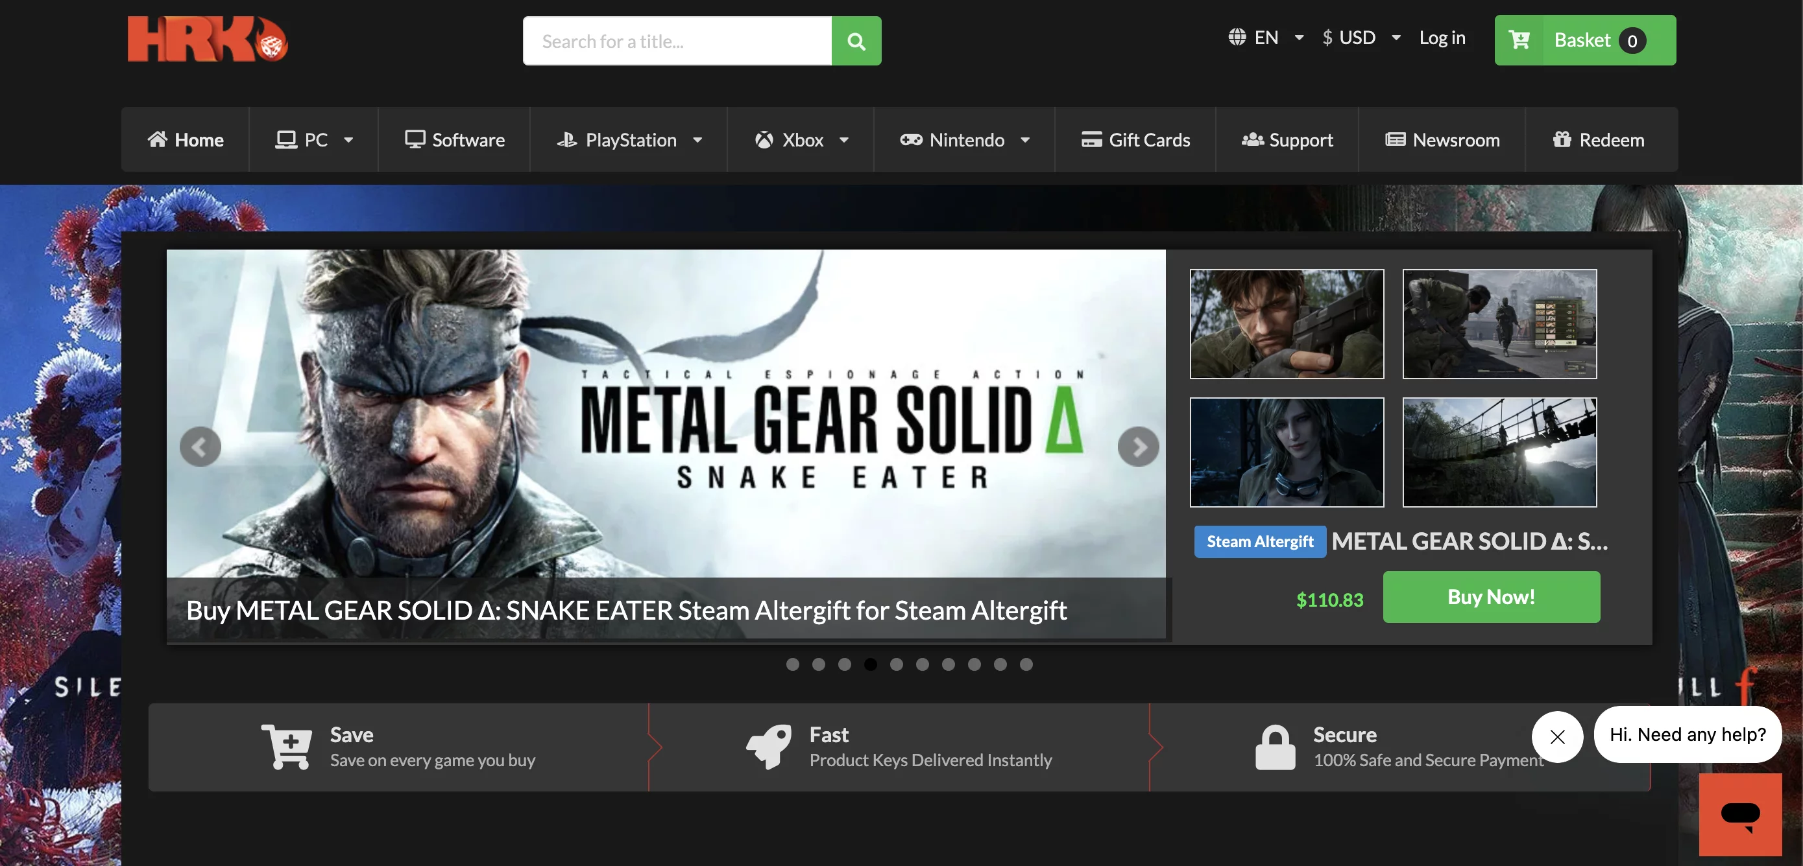Image resolution: width=1803 pixels, height=866 pixels.
Task: Go to next slide with the right arrow
Action: (x=1137, y=447)
